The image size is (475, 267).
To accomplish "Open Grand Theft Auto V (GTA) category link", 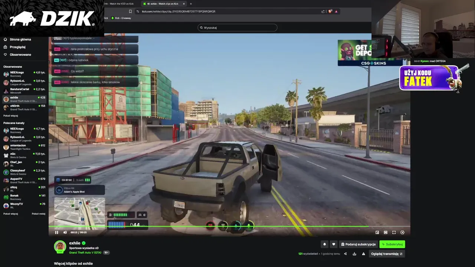I will point(85,253).
